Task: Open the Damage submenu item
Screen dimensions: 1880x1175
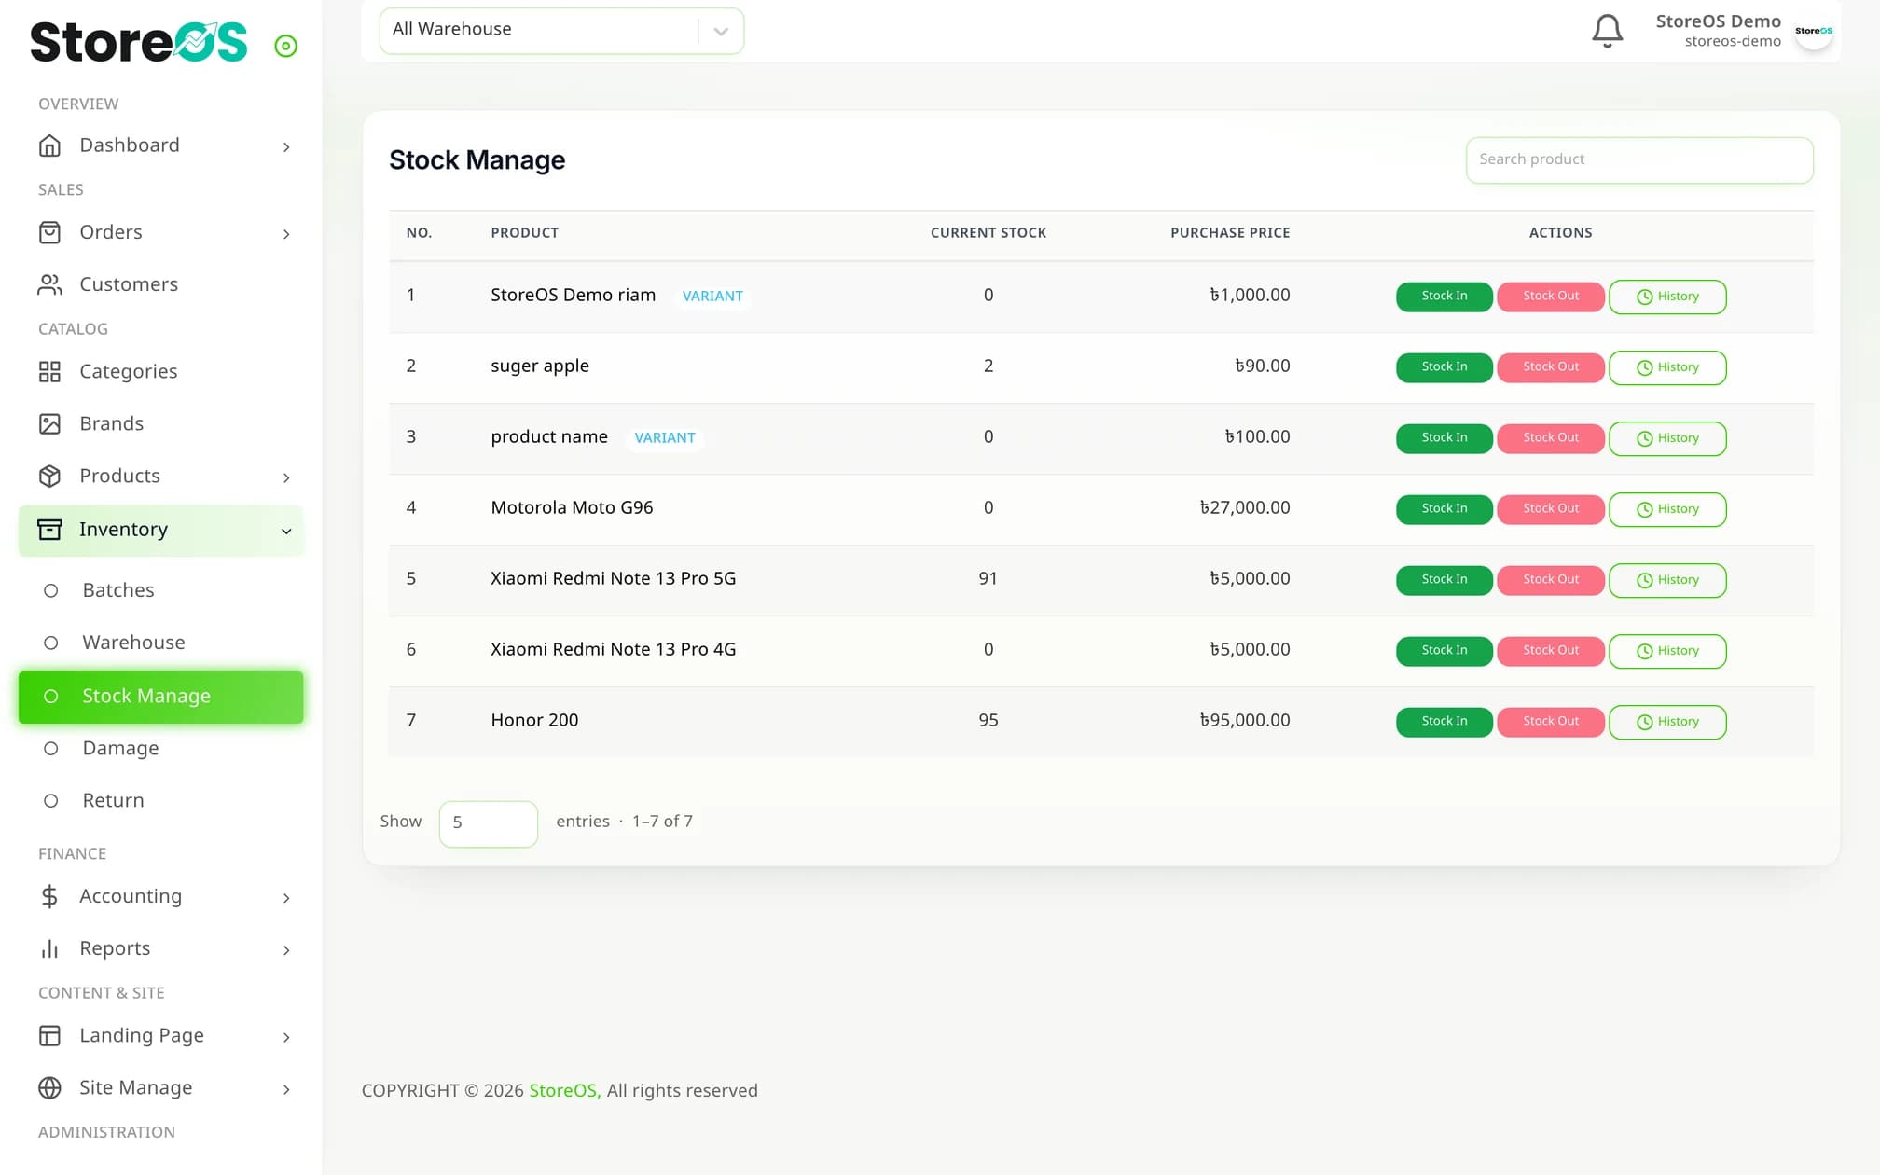Action: 160,749
